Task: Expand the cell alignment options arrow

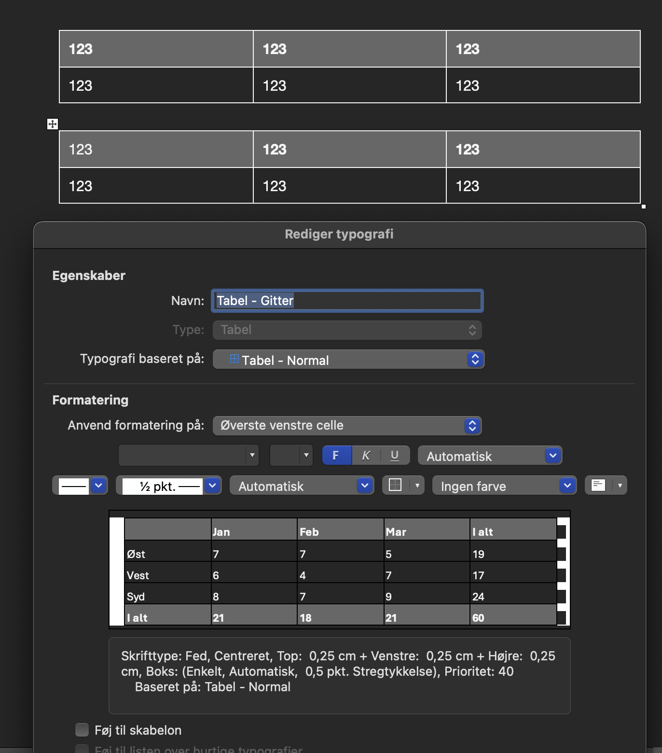Action: pos(620,485)
